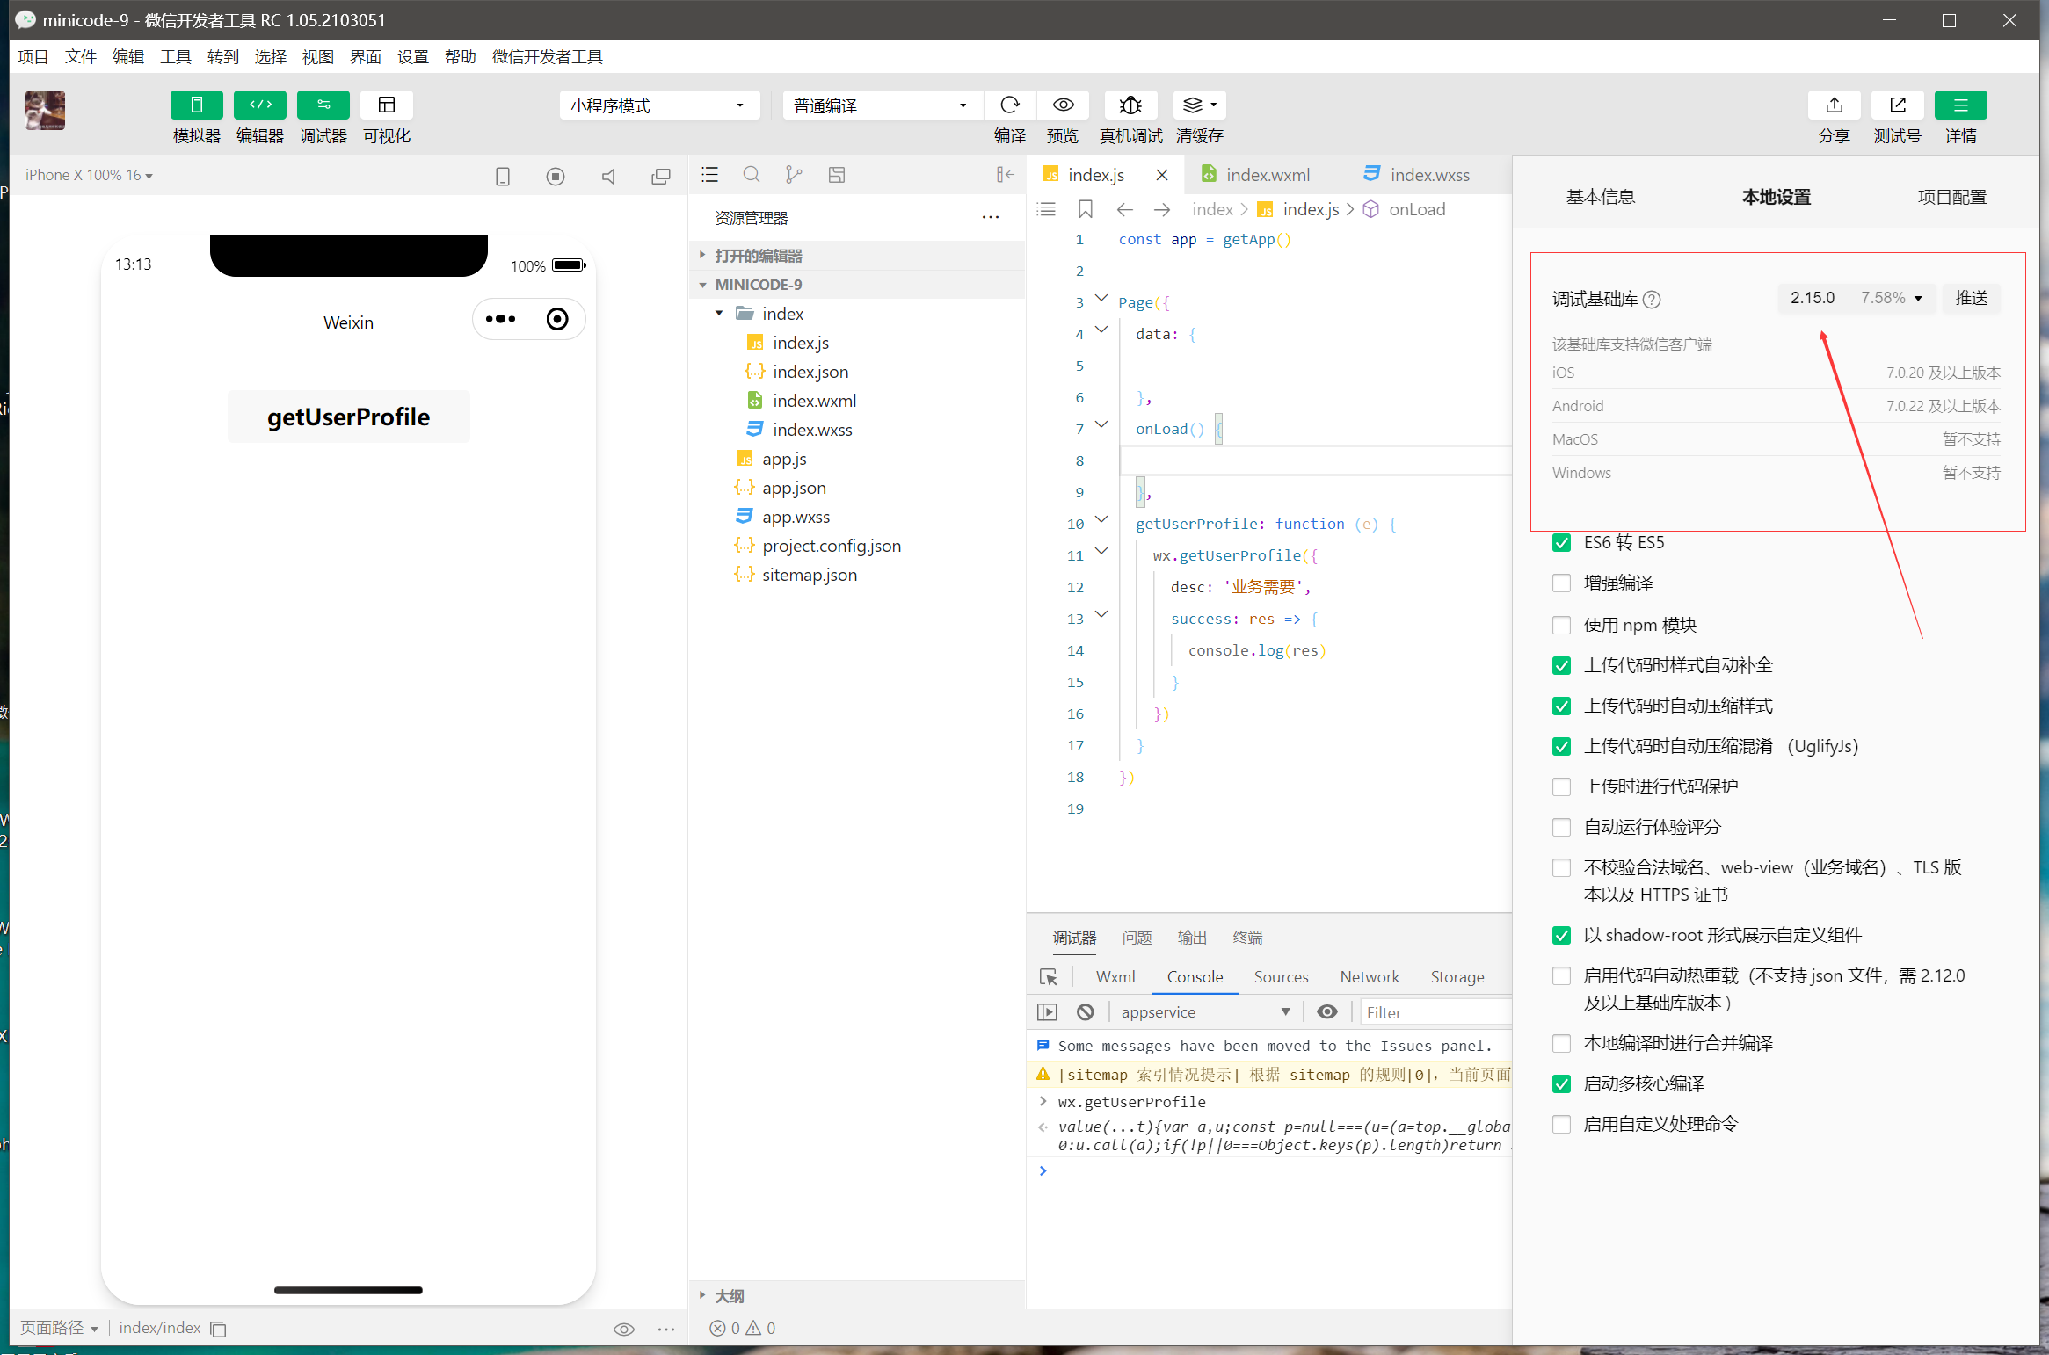Click the preview (预览) eye icon
The image size is (2049, 1355).
[x=1063, y=105]
